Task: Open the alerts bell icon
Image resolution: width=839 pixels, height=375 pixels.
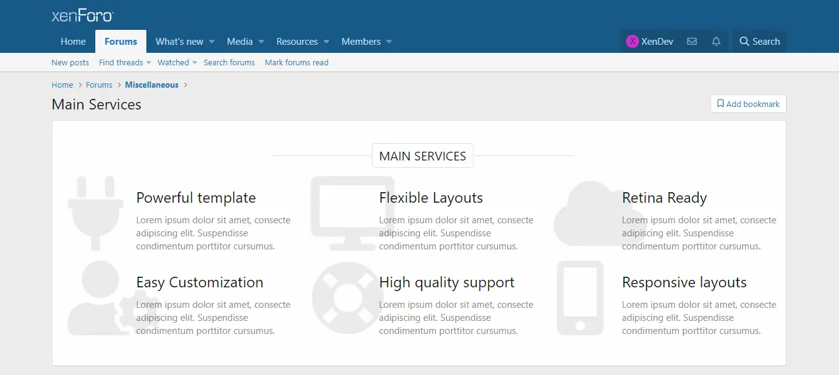Action: click(x=716, y=42)
